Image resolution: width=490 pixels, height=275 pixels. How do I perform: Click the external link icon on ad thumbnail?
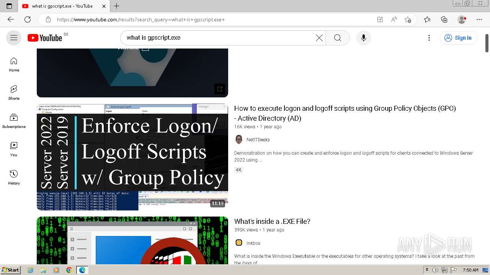click(x=220, y=89)
